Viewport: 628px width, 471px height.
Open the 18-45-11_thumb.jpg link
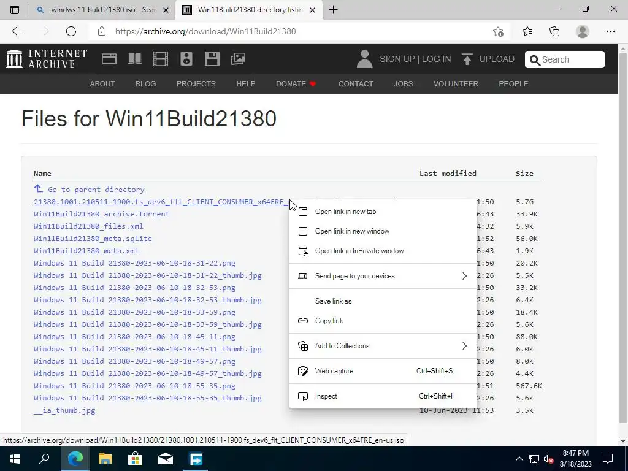click(147, 349)
